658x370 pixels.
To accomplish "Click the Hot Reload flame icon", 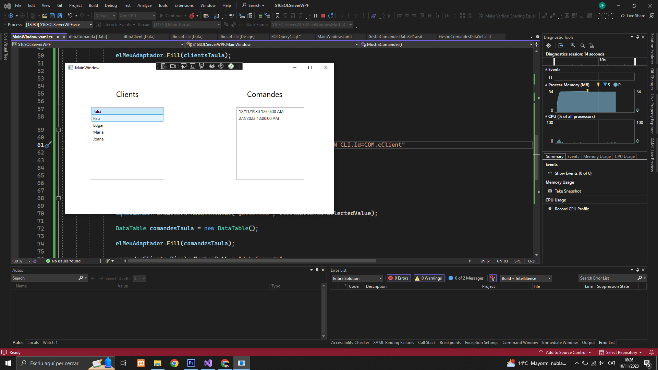I will click(x=192, y=16).
